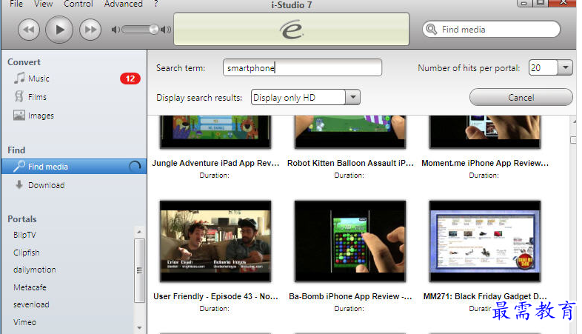Screen dimensions: 582x334
Task: Open the File menu
Action: (16, 4)
